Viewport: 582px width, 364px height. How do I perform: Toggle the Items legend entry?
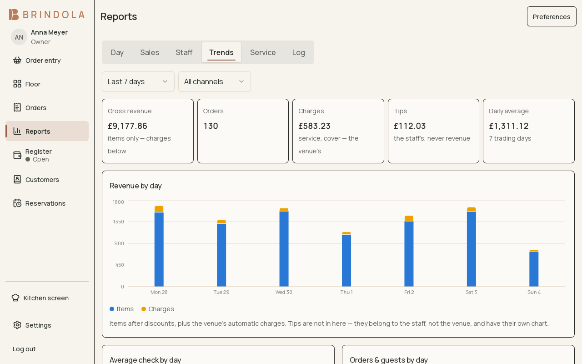point(122,309)
